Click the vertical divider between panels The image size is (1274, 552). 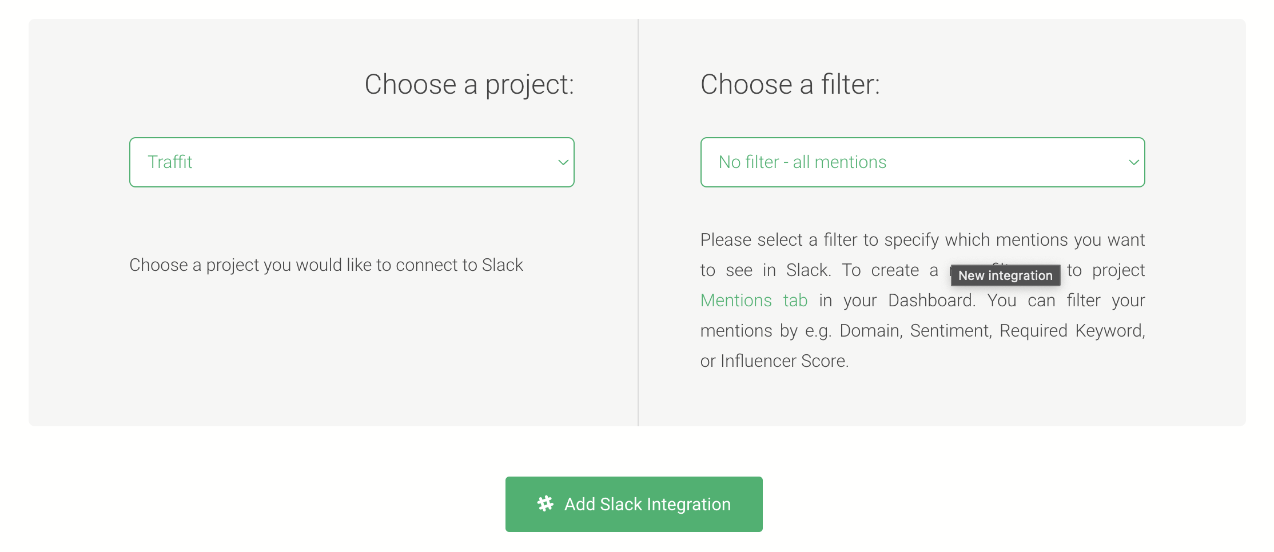(x=638, y=222)
